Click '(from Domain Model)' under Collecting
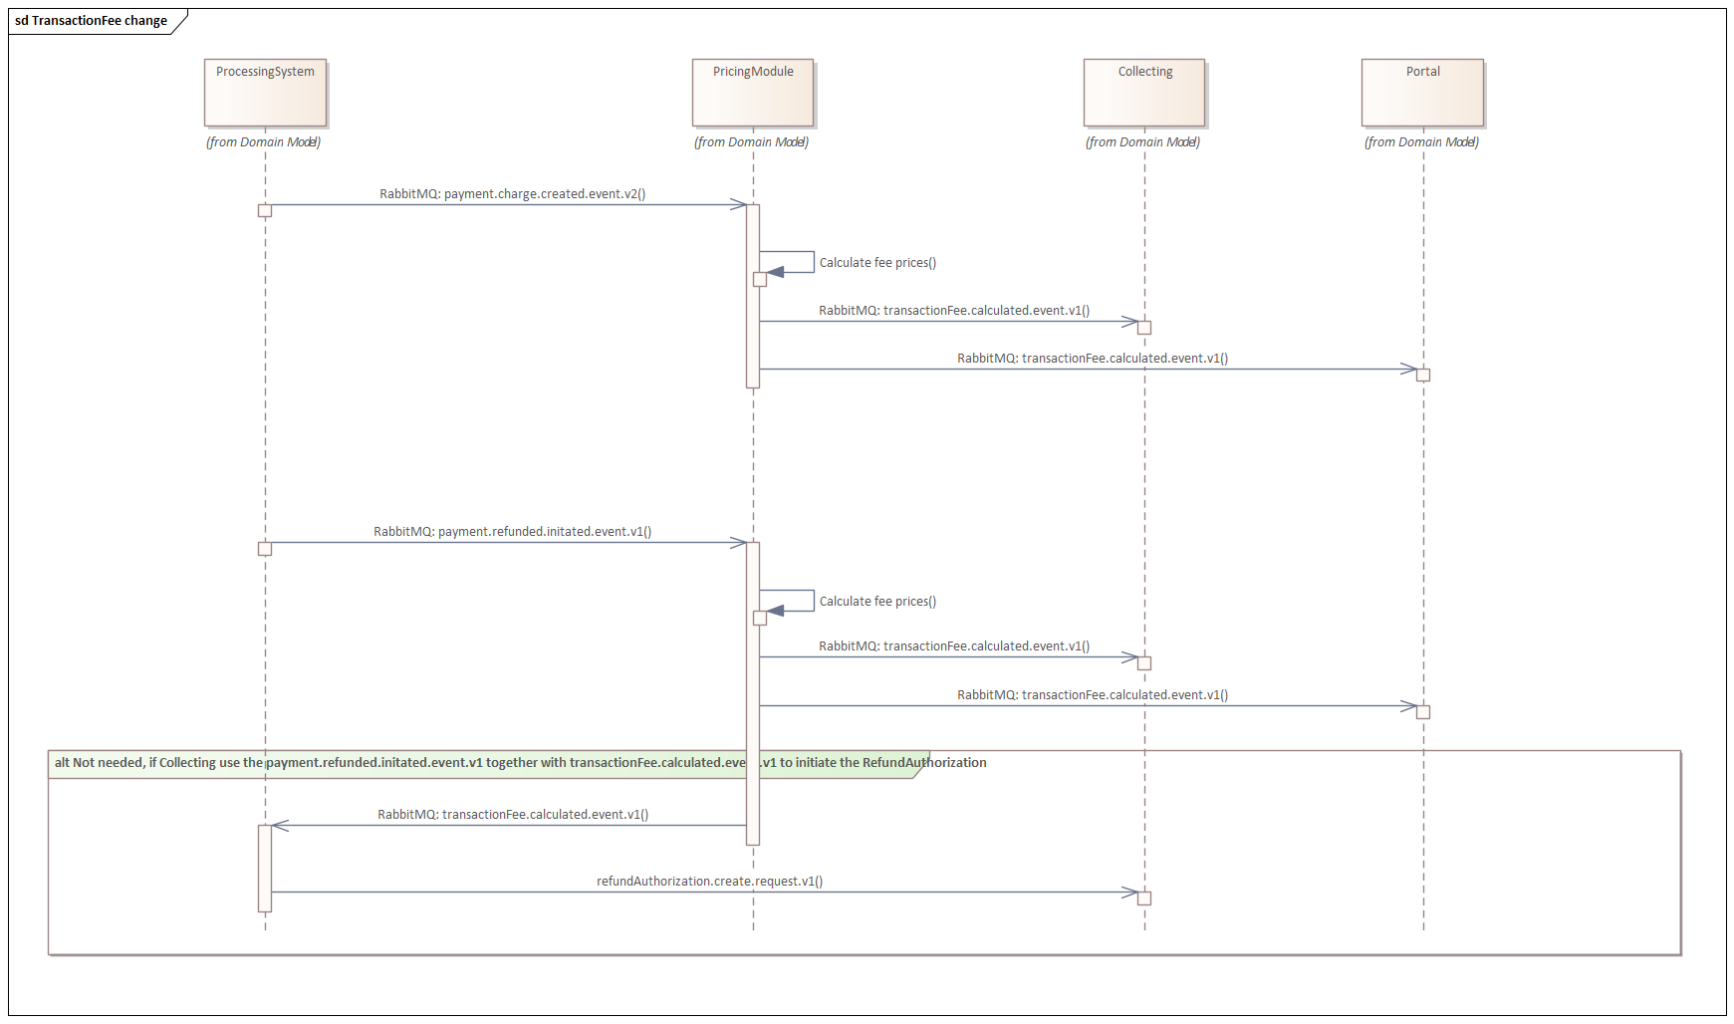The height and width of the screenshot is (1024, 1734). click(x=1143, y=142)
